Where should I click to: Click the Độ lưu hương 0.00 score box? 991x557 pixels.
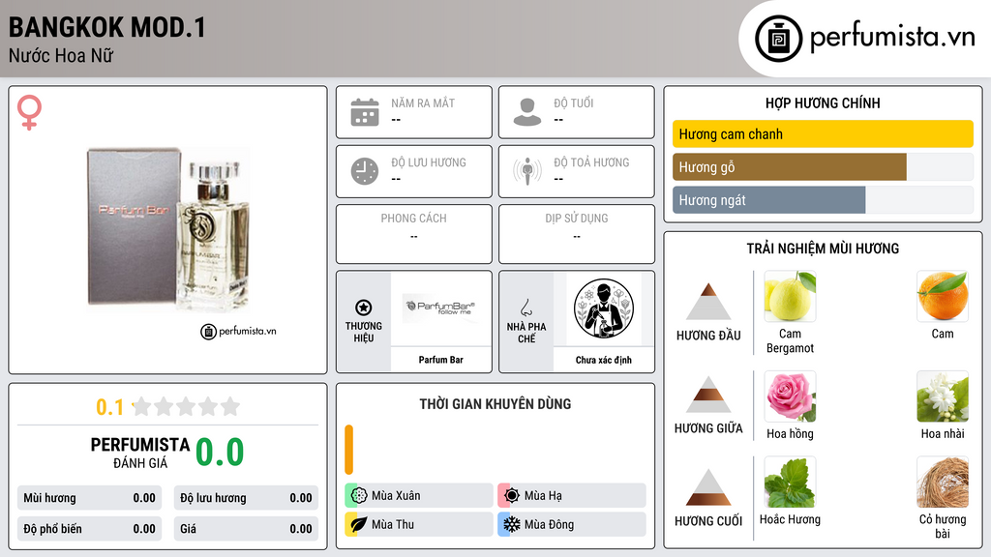tap(246, 498)
